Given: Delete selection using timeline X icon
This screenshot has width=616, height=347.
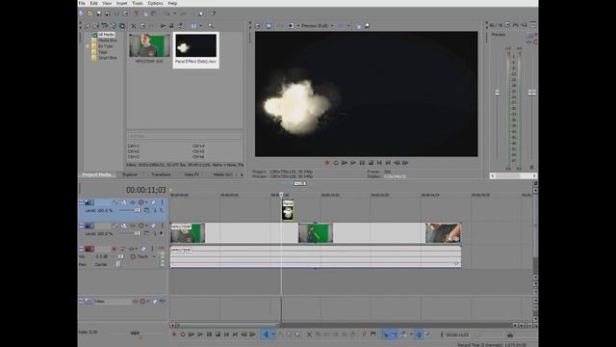Looking at the screenshot, I should coord(309,334).
